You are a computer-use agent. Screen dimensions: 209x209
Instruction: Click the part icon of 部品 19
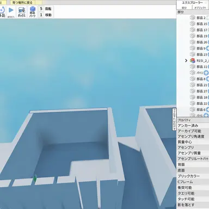(x=192, y=36)
